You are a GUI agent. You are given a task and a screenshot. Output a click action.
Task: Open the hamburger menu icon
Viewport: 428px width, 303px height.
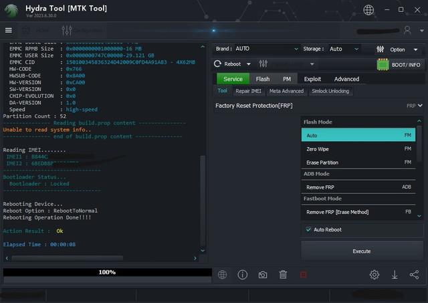tap(9, 30)
